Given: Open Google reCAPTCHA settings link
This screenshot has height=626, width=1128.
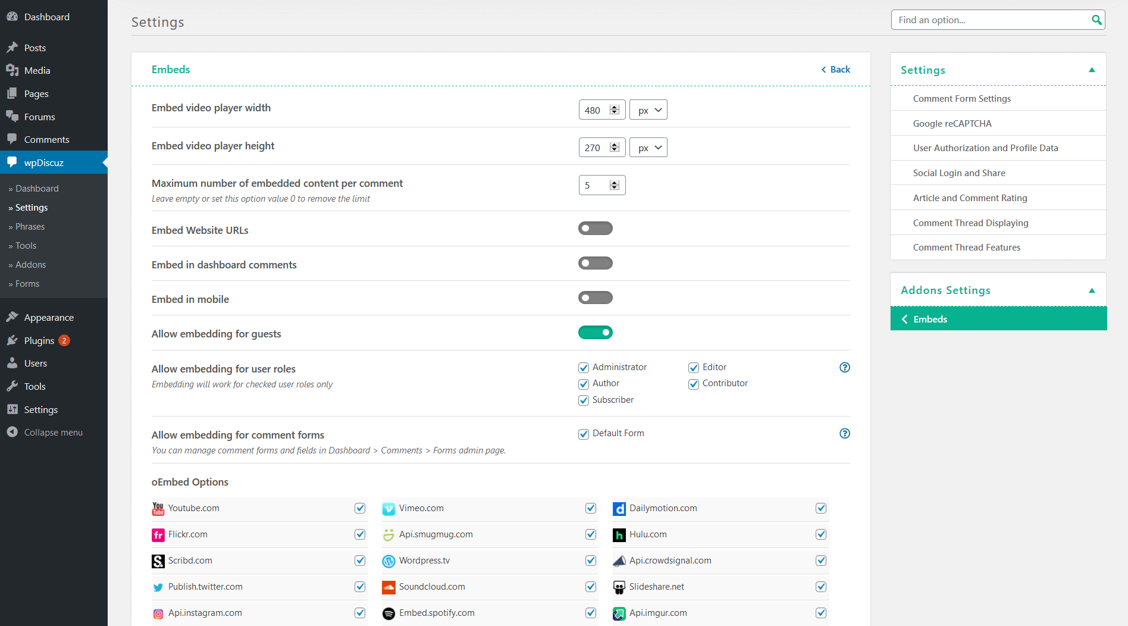Looking at the screenshot, I should tap(952, 124).
